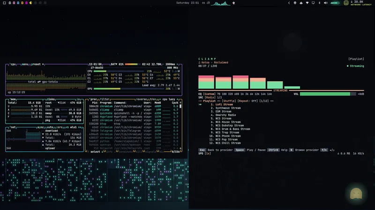Click Ctrl+K Help hint

pyautogui.click(x=277, y=150)
